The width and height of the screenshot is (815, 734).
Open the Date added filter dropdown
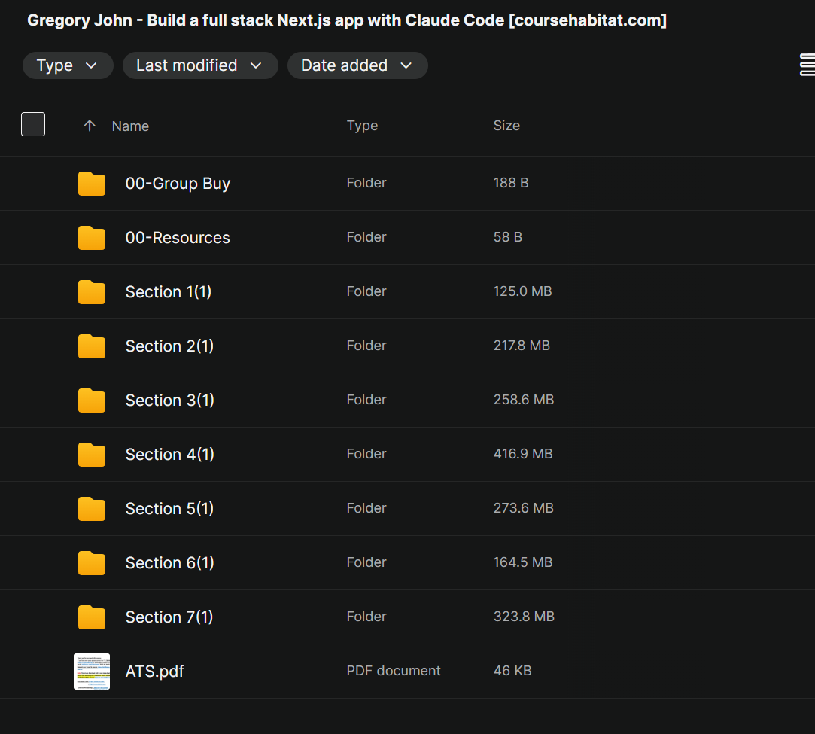357,65
